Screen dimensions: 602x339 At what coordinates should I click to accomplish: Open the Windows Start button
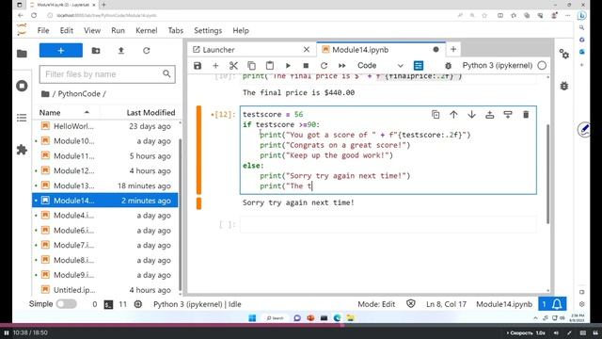click(252, 318)
